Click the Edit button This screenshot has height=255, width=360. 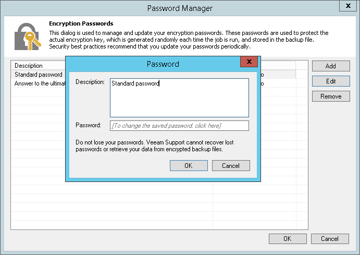pos(330,81)
